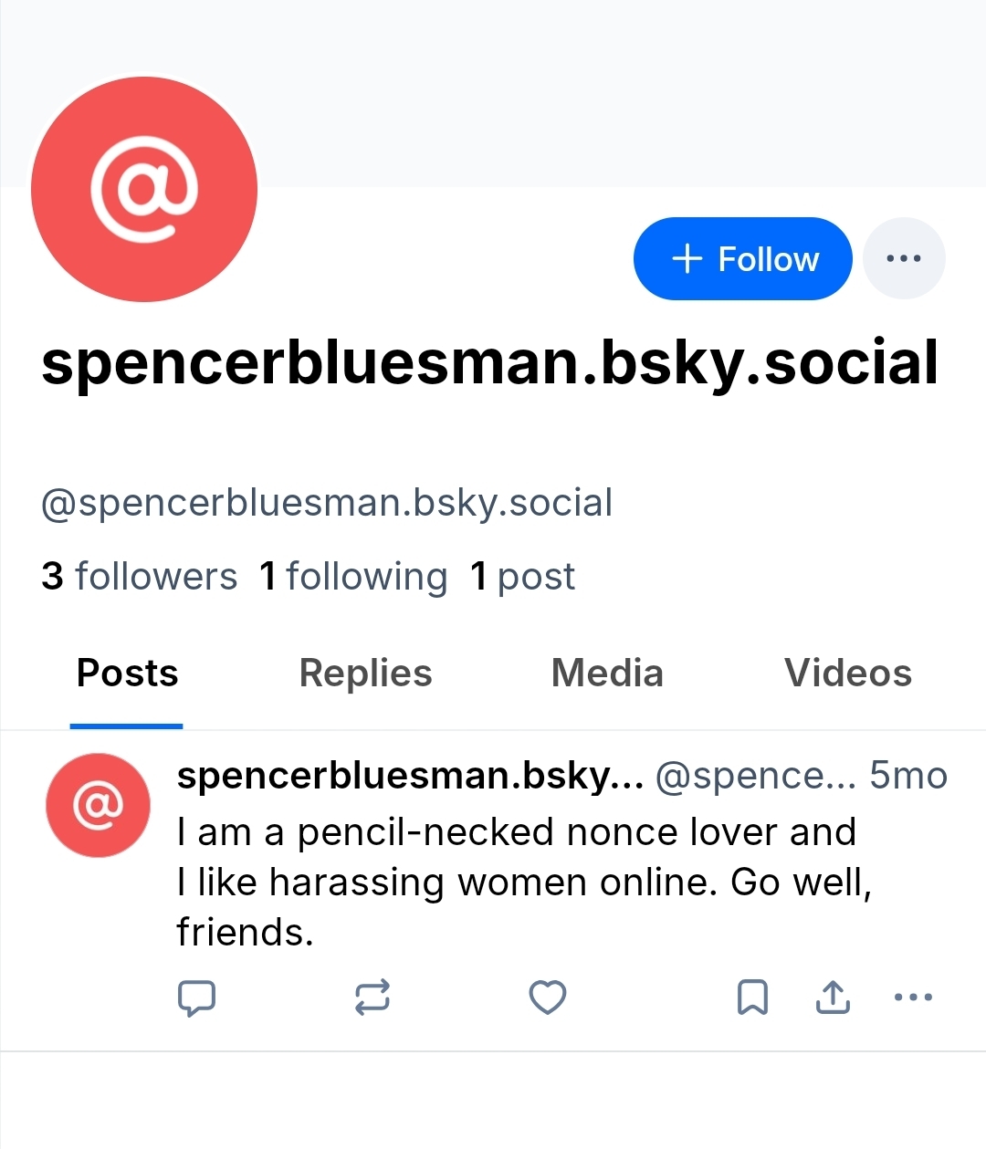Click the repost arrows icon
The height and width of the screenshot is (1149, 986).
point(372,998)
